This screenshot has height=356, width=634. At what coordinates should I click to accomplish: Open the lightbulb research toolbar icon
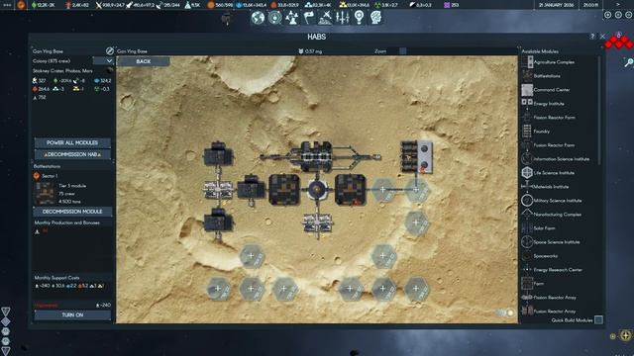(359, 18)
